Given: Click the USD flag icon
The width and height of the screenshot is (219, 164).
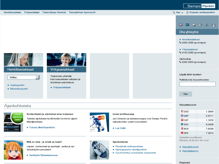Looking at the screenshot, I should (x=182, y=111).
